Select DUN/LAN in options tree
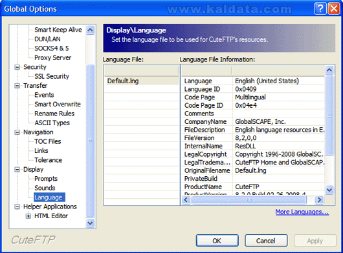Screen dimensions: 343x253 click(47, 39)
